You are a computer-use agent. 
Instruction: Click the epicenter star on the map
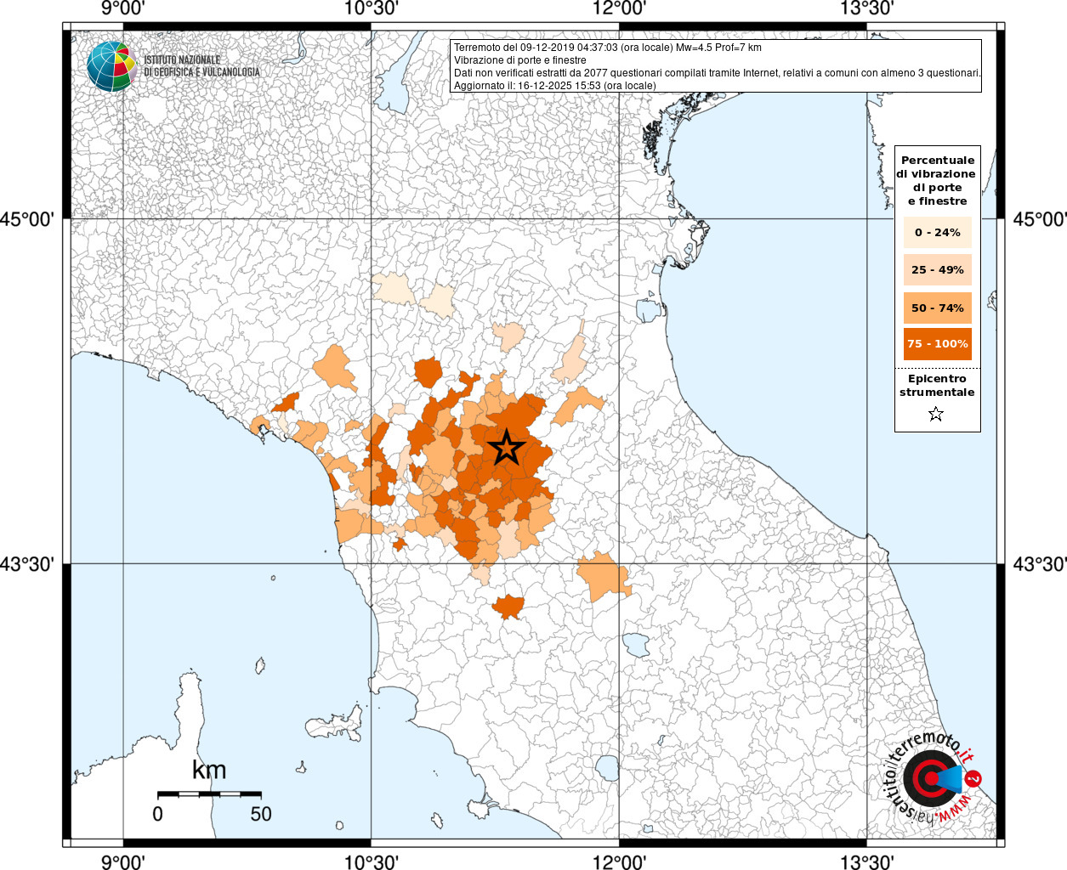coord(507,448)
